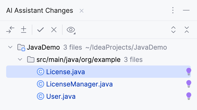Open the eye view options dropdown
Screen dimensions: 197x110
[x=71, y=30]
